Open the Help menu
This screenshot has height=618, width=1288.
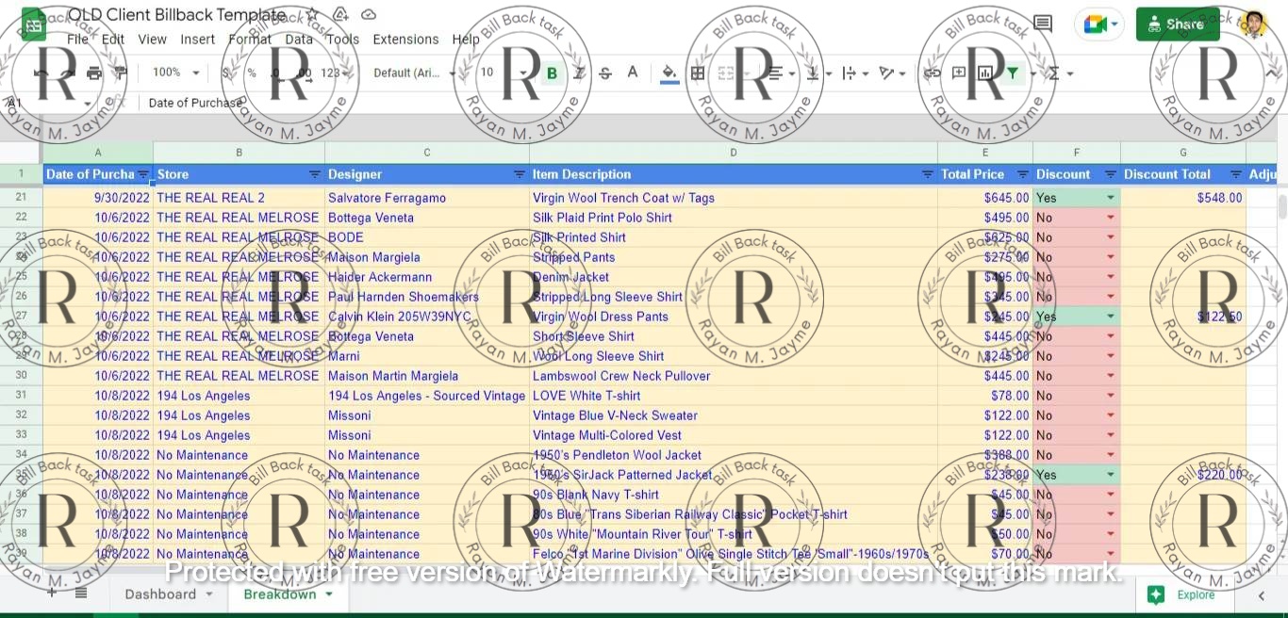tap(466, 40)
